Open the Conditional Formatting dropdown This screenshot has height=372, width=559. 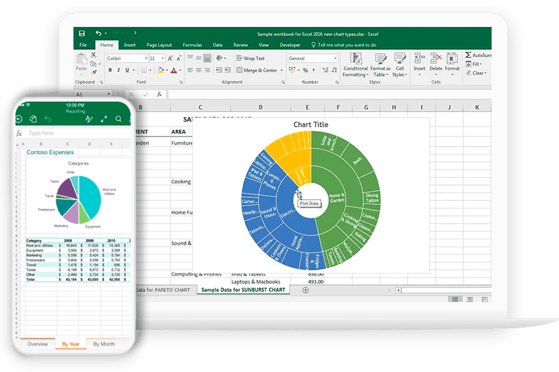356,65
